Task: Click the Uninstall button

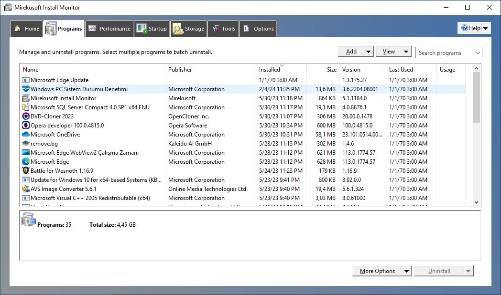Action: point(439,271)
